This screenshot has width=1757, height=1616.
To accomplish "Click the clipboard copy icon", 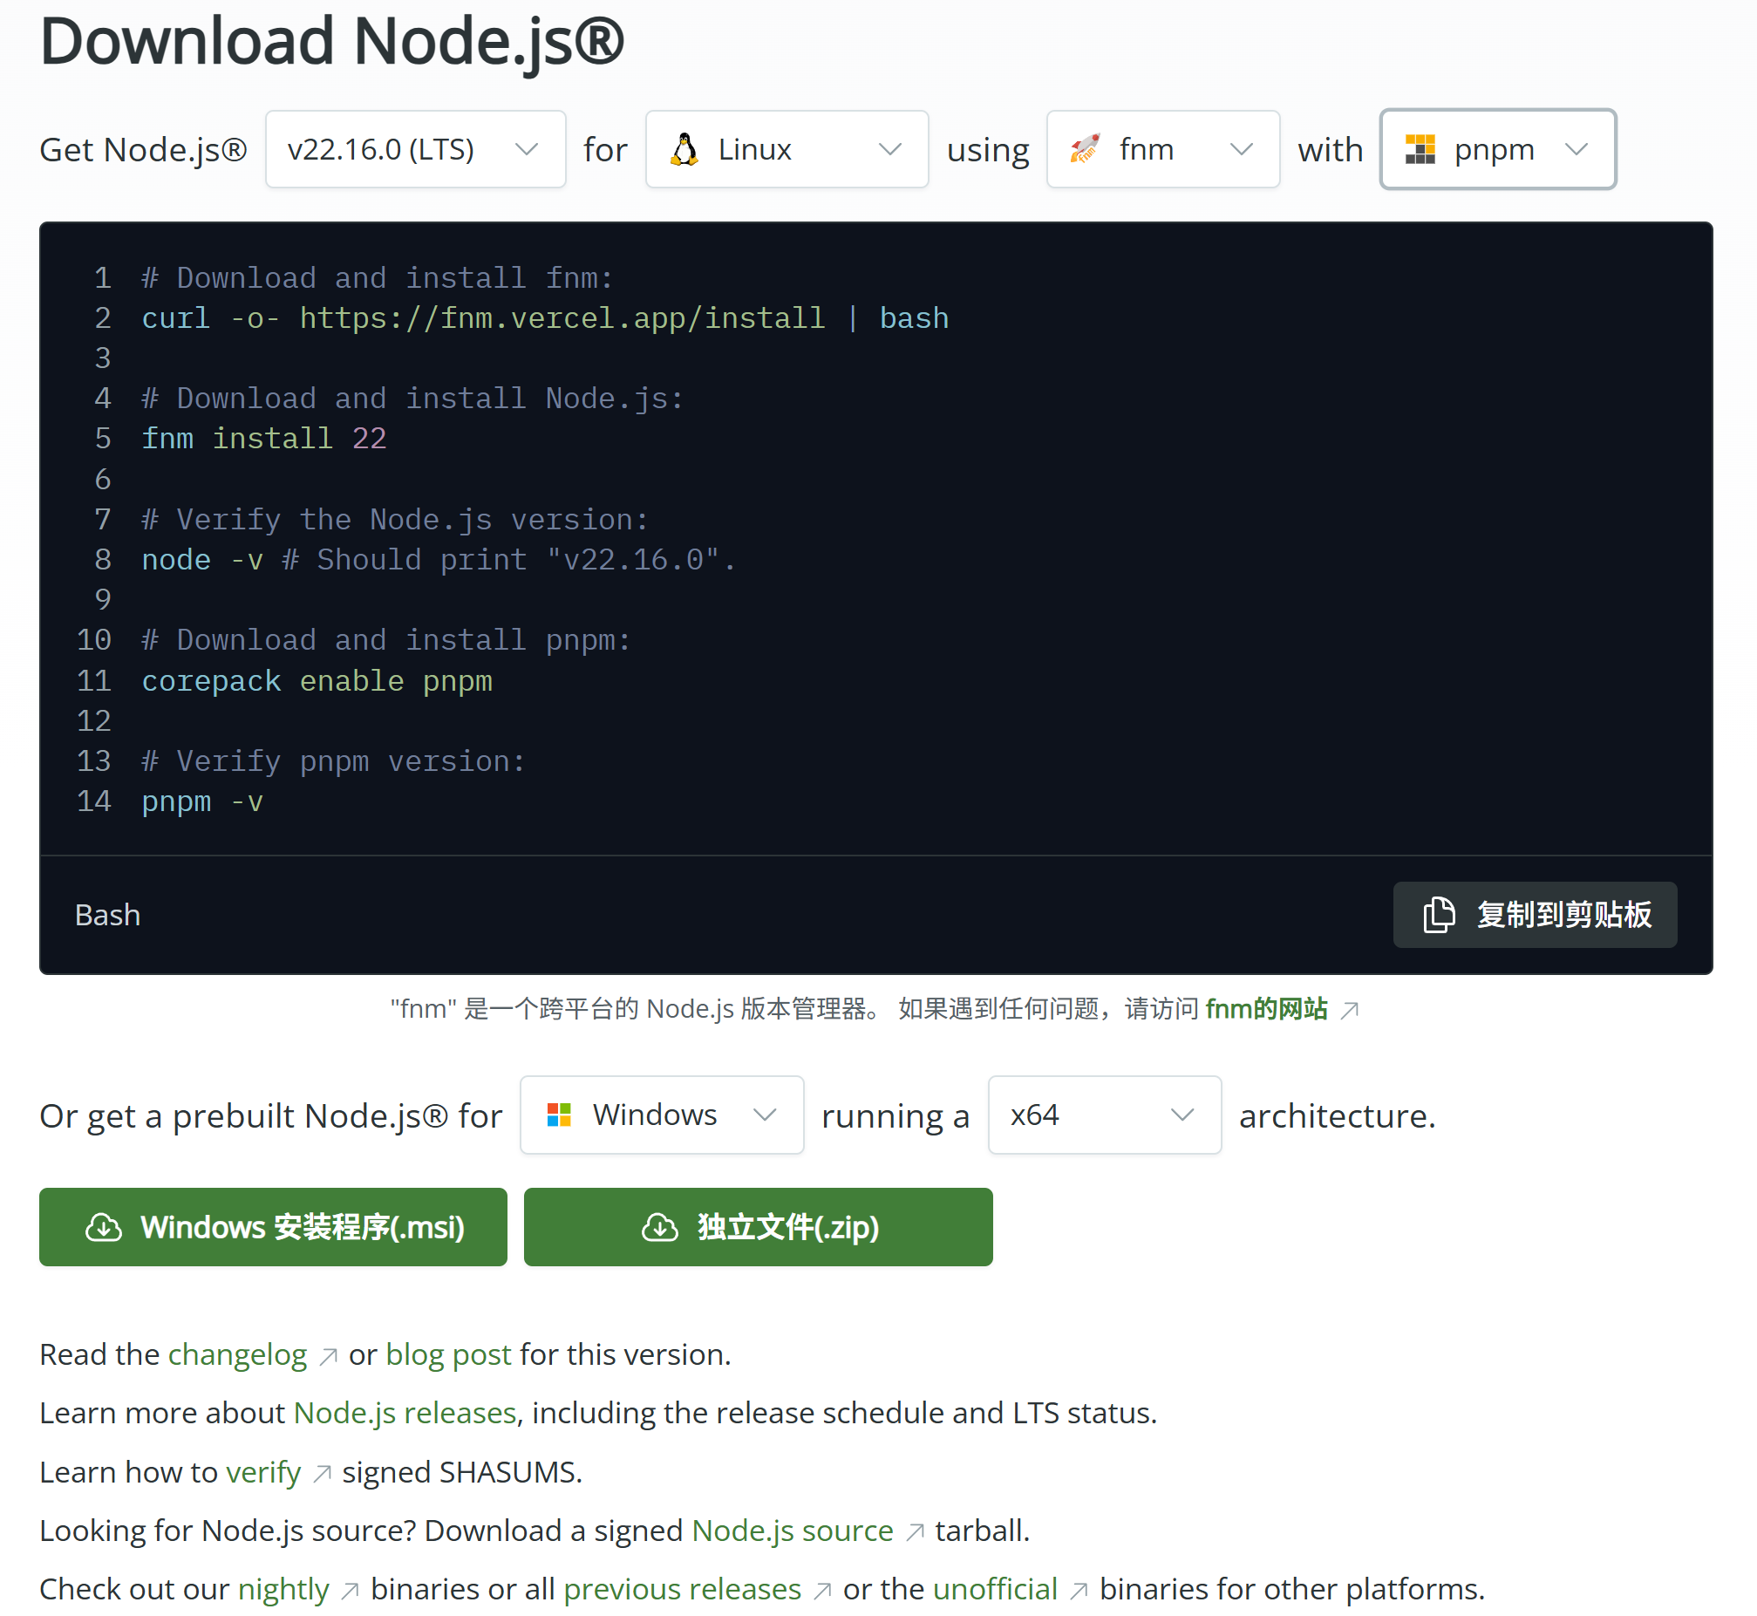I will point(1439,915).
